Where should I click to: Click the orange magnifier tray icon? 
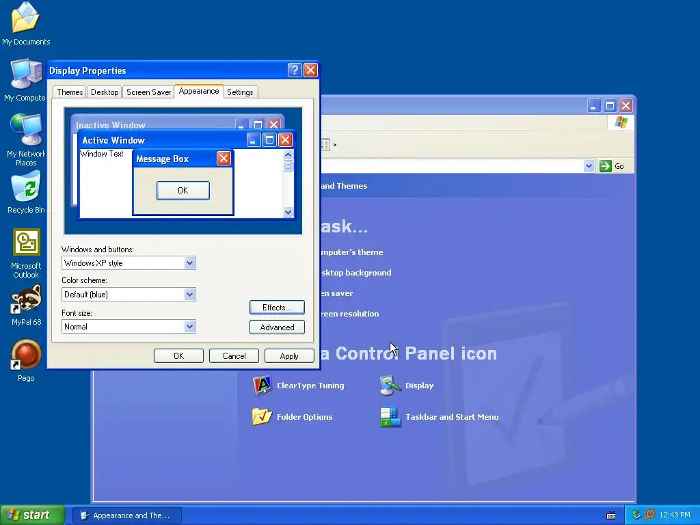click(649, 515)
